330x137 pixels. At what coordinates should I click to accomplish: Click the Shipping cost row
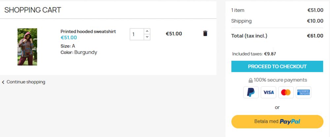(277, 21)
